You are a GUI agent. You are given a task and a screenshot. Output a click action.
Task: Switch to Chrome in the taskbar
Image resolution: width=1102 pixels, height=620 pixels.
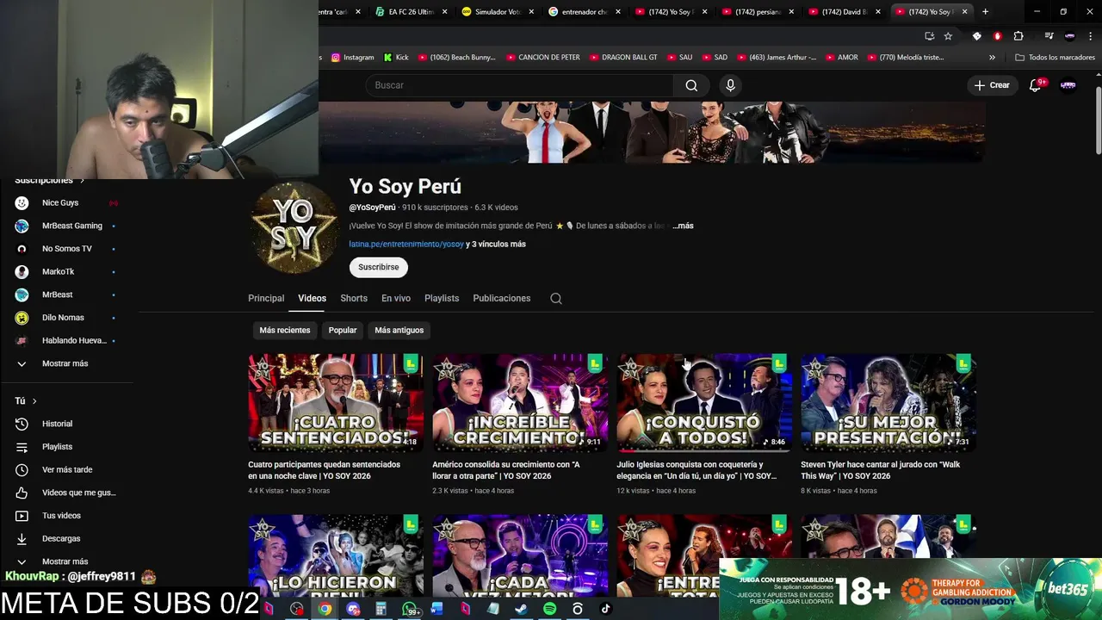point(325,609)
